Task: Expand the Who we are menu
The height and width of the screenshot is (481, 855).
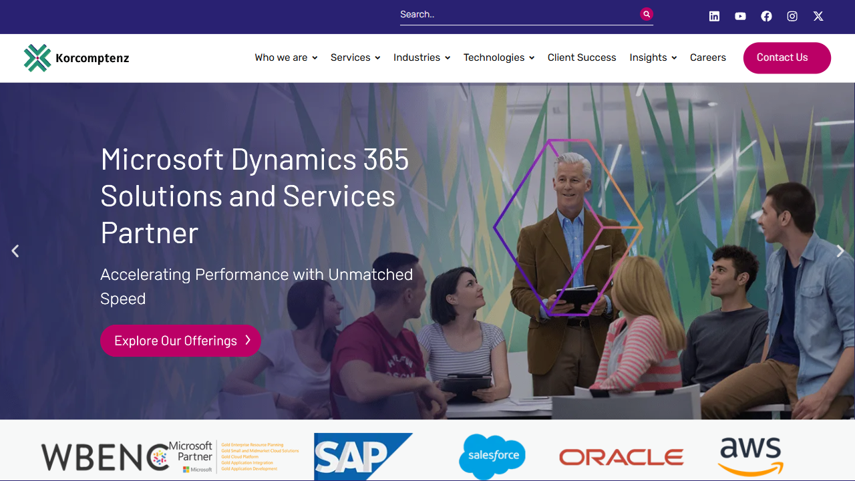Action: coord(286,57)
